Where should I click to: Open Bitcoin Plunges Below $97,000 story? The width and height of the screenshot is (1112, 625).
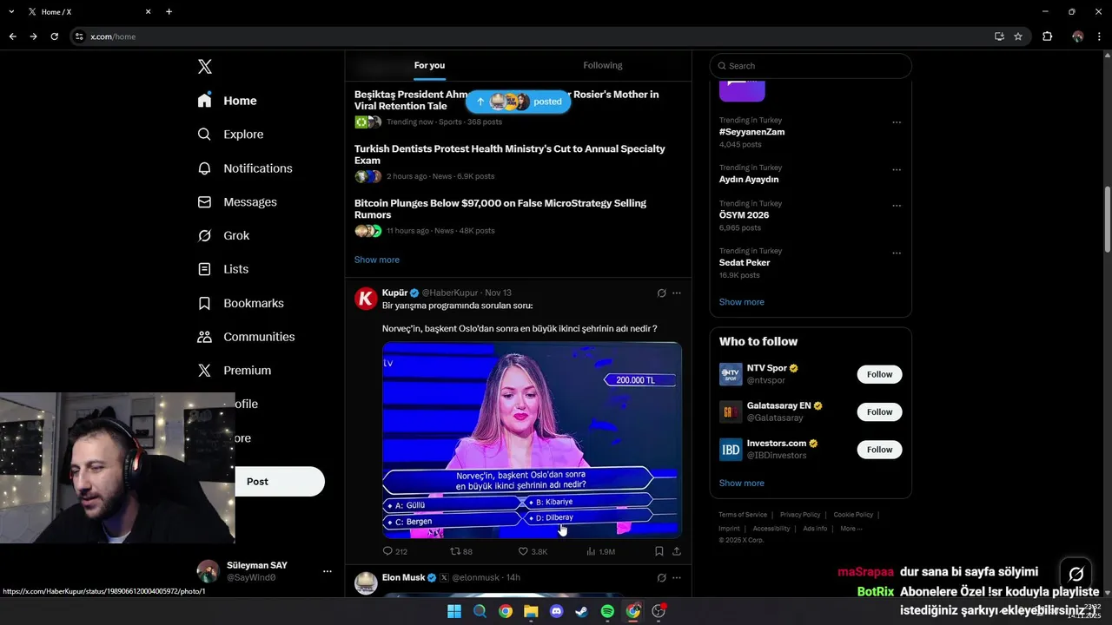(500, 209)
